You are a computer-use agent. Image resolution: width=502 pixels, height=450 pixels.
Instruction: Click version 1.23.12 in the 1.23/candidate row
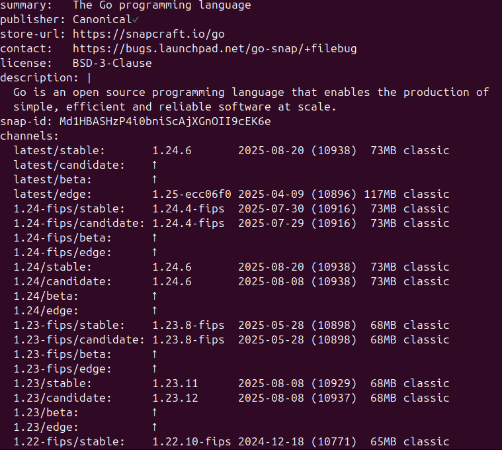click(175, 398)
